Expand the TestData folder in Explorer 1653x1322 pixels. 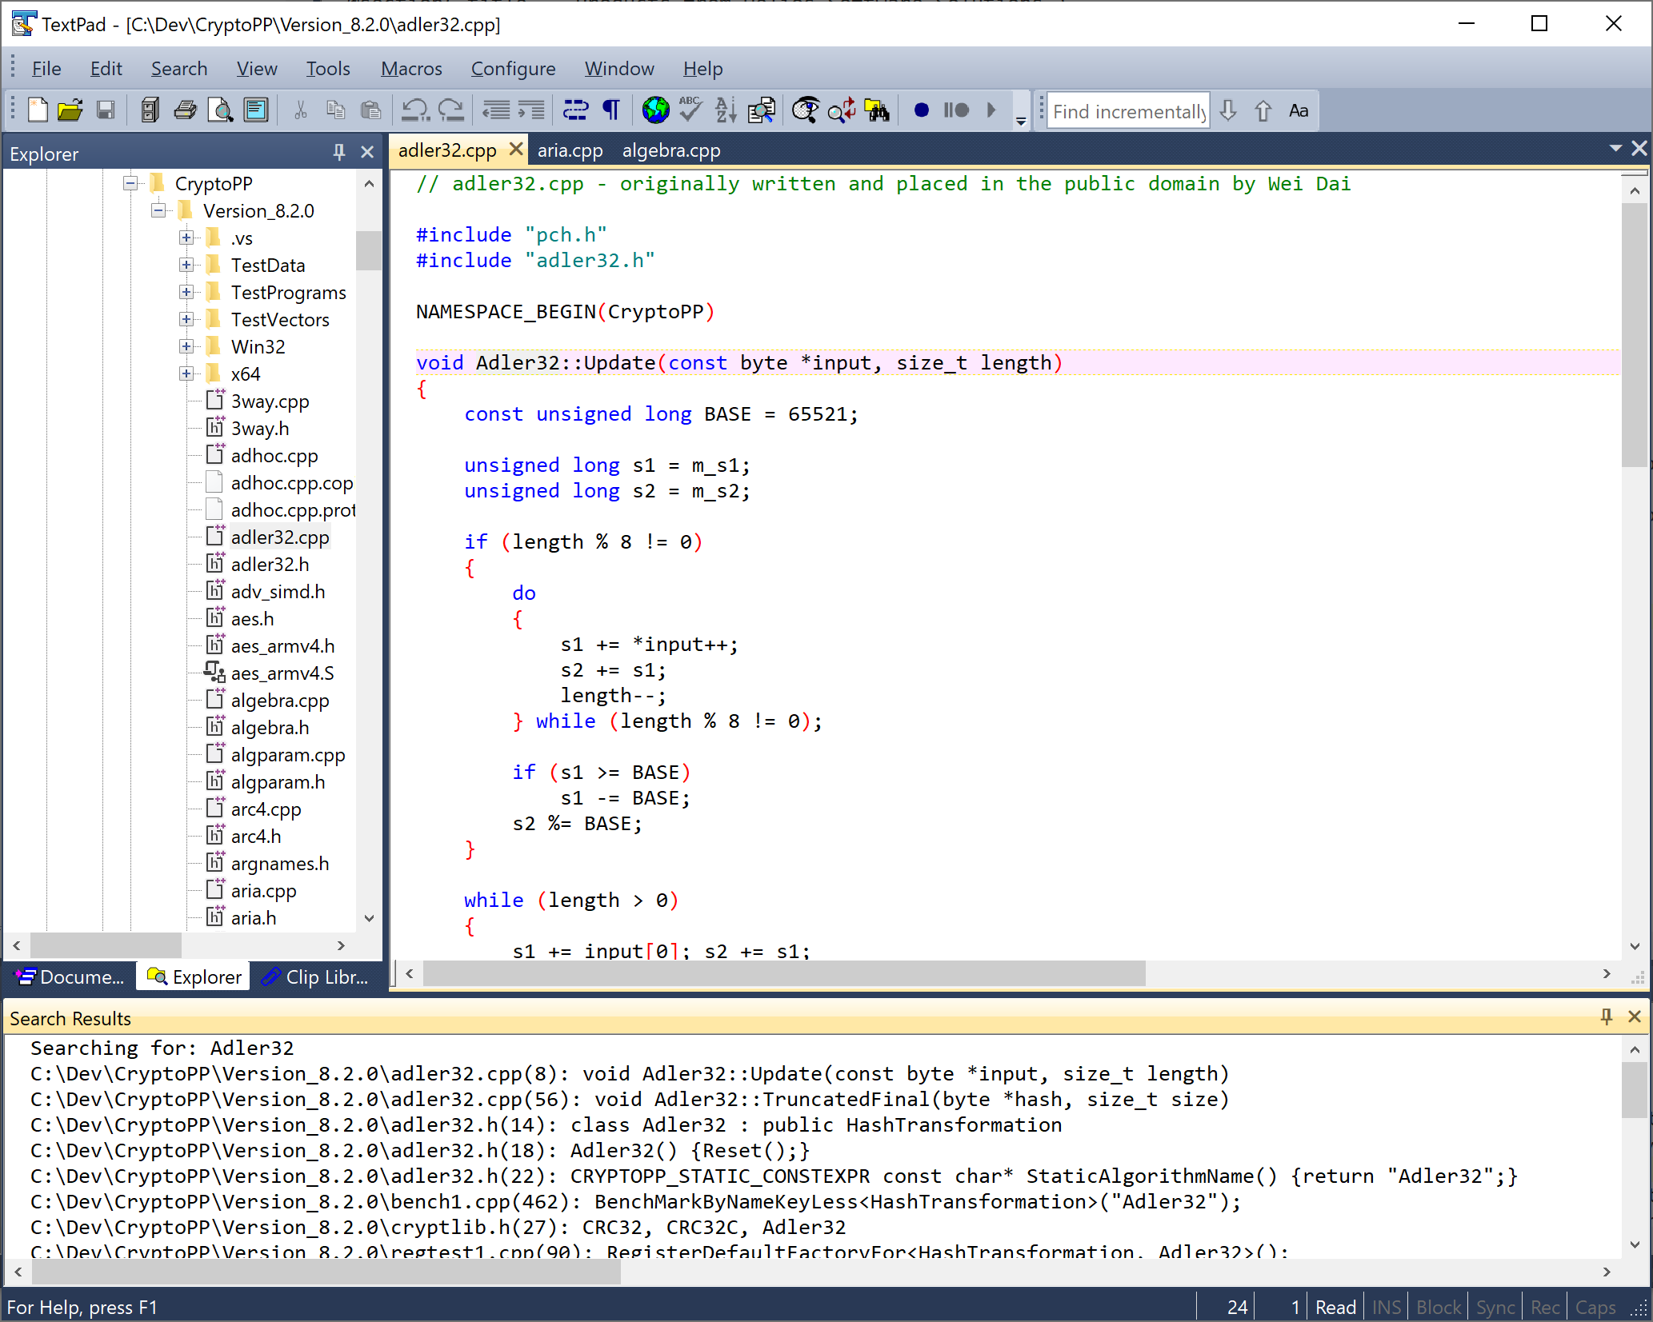point(183,266)
